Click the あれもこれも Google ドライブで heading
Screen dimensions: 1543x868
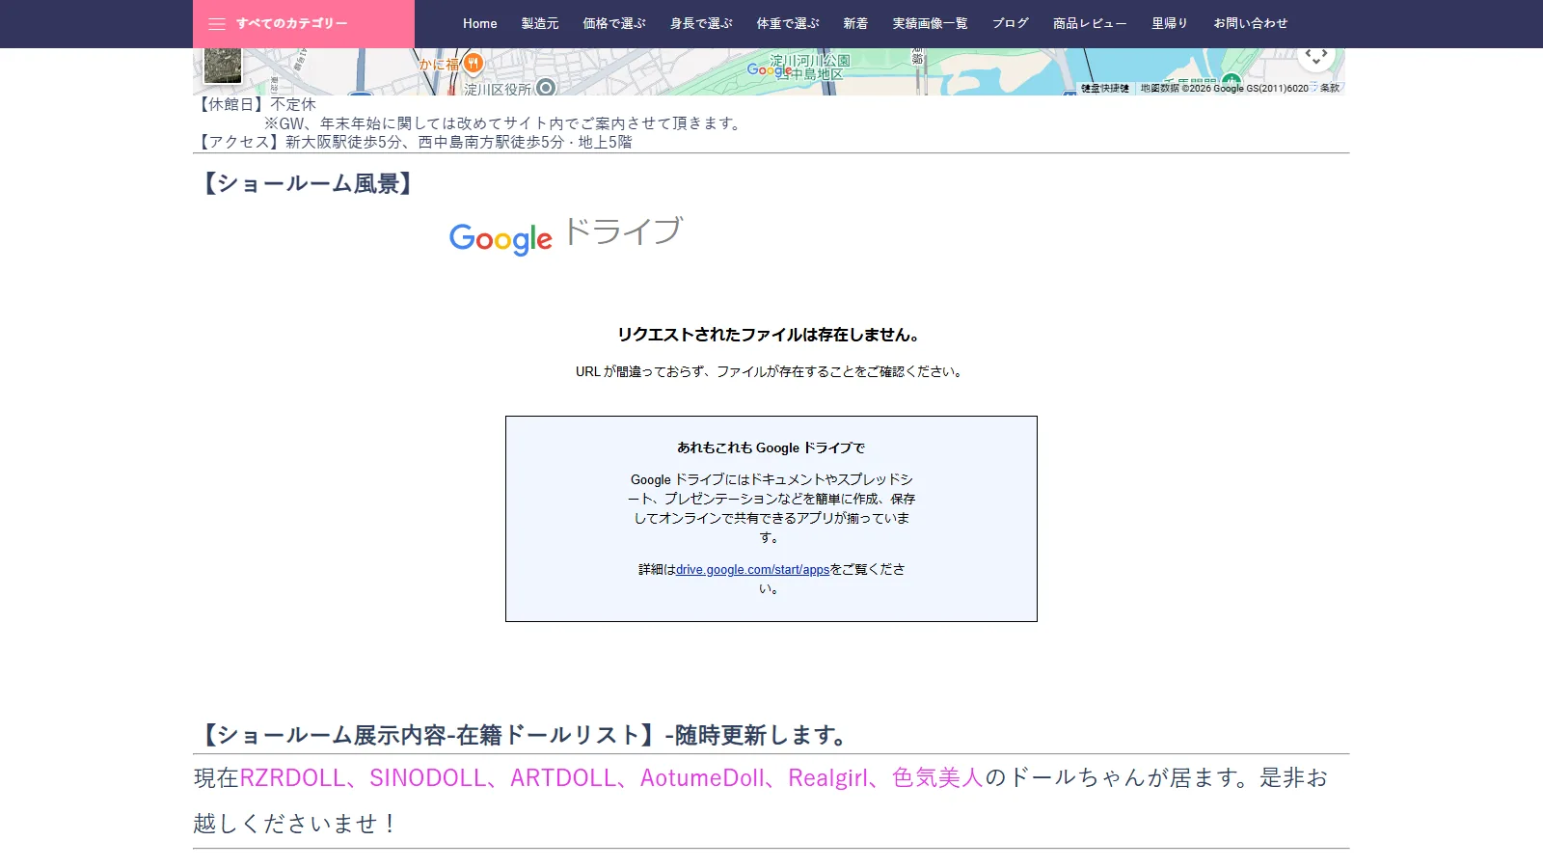pos(771,448)
